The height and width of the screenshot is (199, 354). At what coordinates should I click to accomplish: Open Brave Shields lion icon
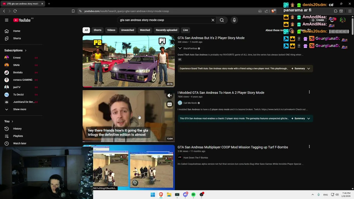point(273,11)
